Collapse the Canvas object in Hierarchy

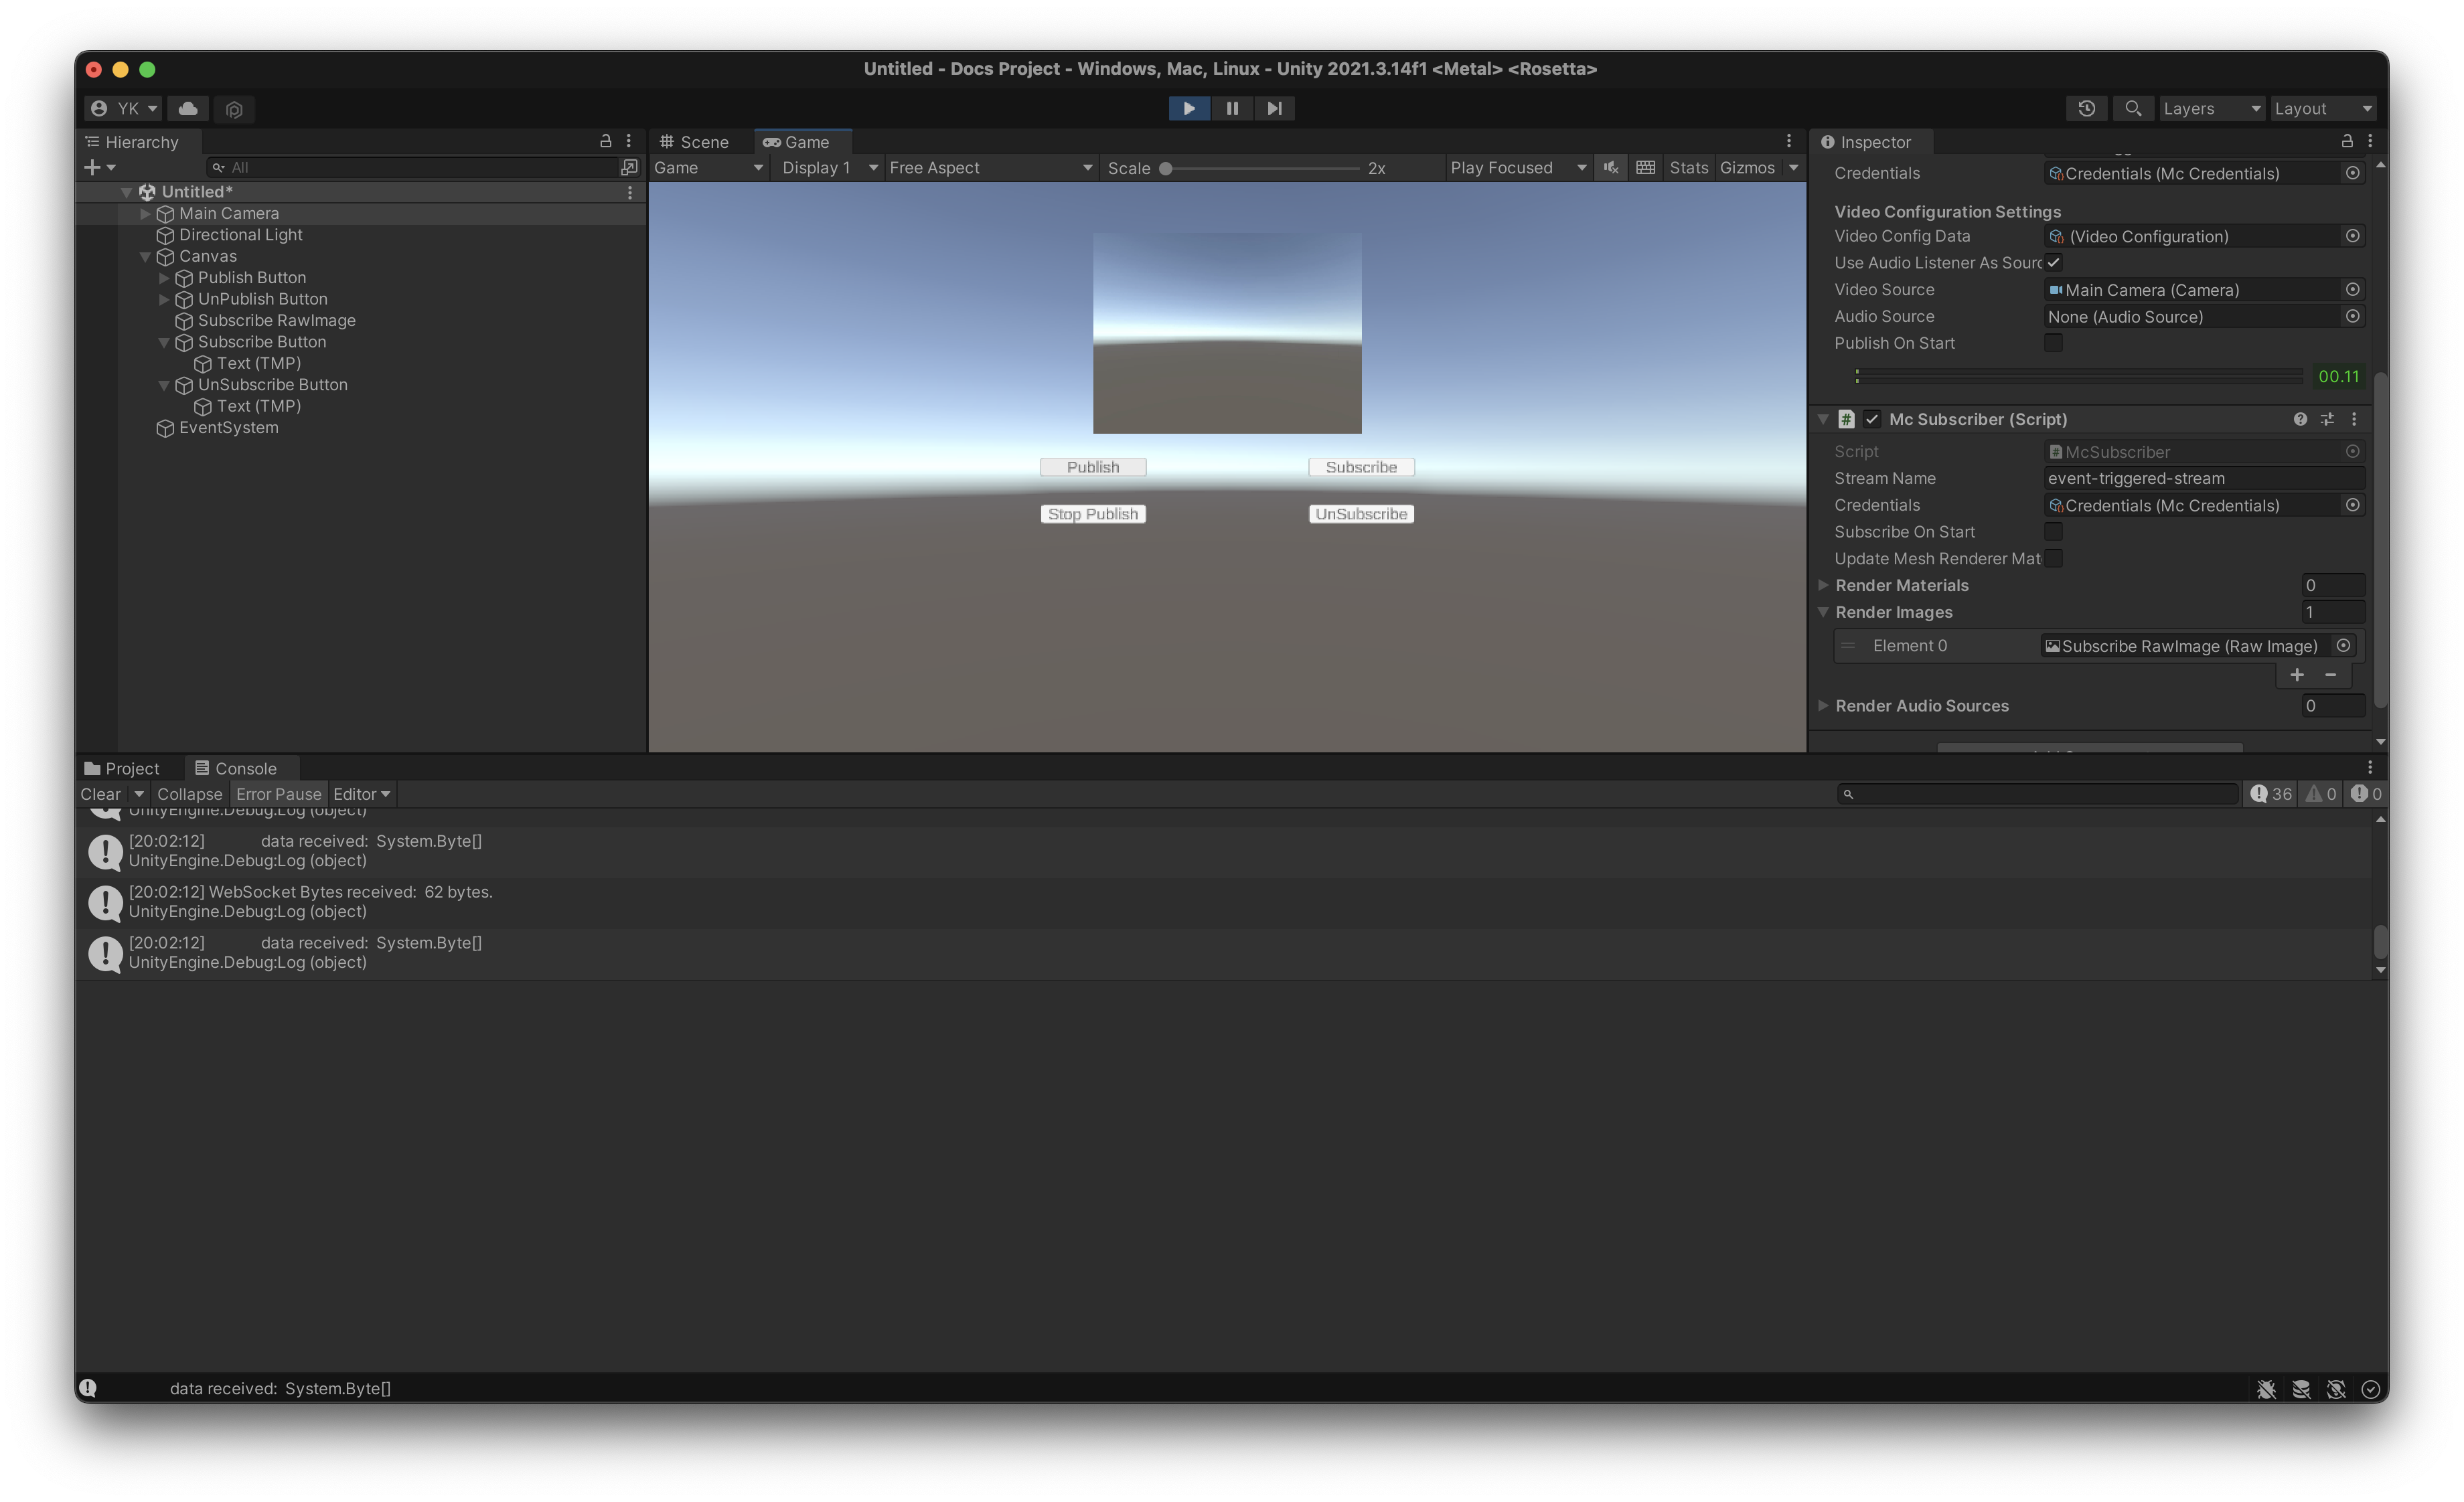(x=145, y=257)
